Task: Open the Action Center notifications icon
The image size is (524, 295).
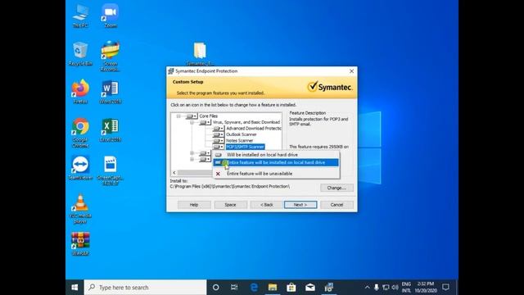Action: pyautogui.click(x=445, y=288)
